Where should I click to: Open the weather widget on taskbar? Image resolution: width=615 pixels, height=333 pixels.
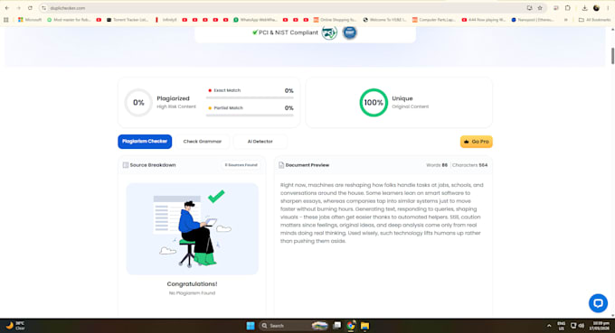15,326
